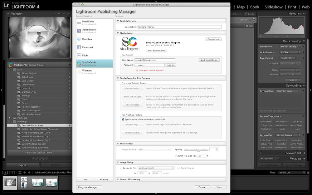This screenshot has width=312, height=195.
Task: Click plus icon beside Keyword List
Action: click(x=260, y=153)
